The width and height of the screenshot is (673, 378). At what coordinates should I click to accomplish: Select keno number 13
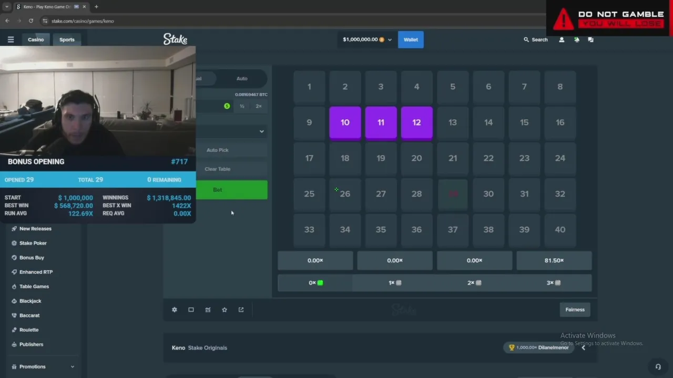pos(453,122)
